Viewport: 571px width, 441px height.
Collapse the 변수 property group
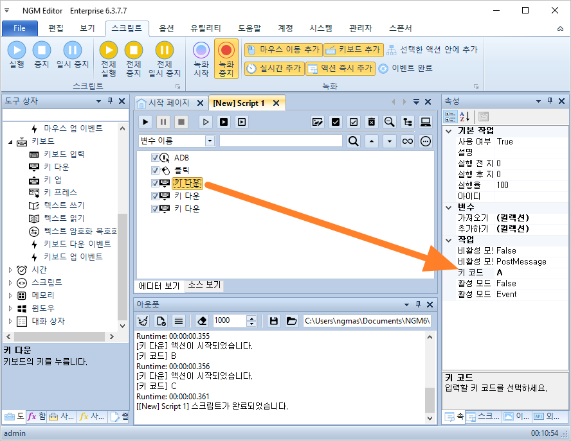pos(449,207)
